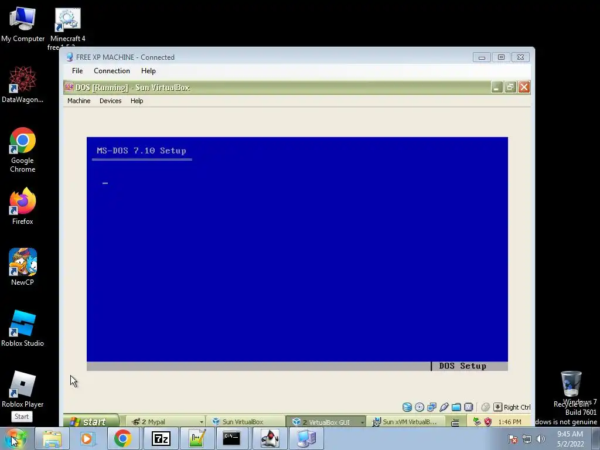Expand the VirtualBox GUI taskbar group arrow
The image size is (600, 450).
(x=362, y=422)
